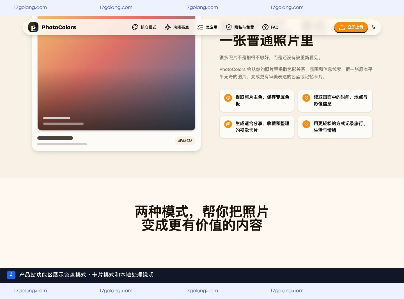Open the 功能亮点 nav item

click(x=177, y=27)
